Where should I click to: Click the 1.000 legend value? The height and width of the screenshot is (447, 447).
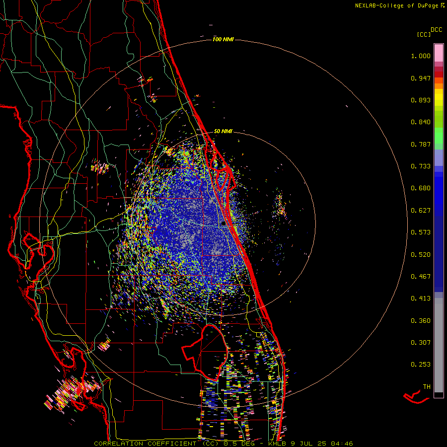421,56
